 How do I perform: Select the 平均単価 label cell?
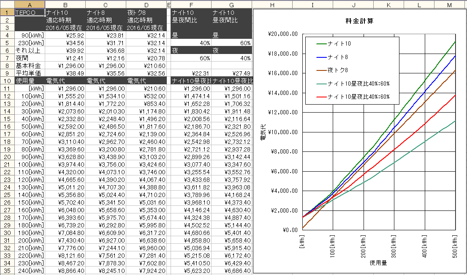30,73
